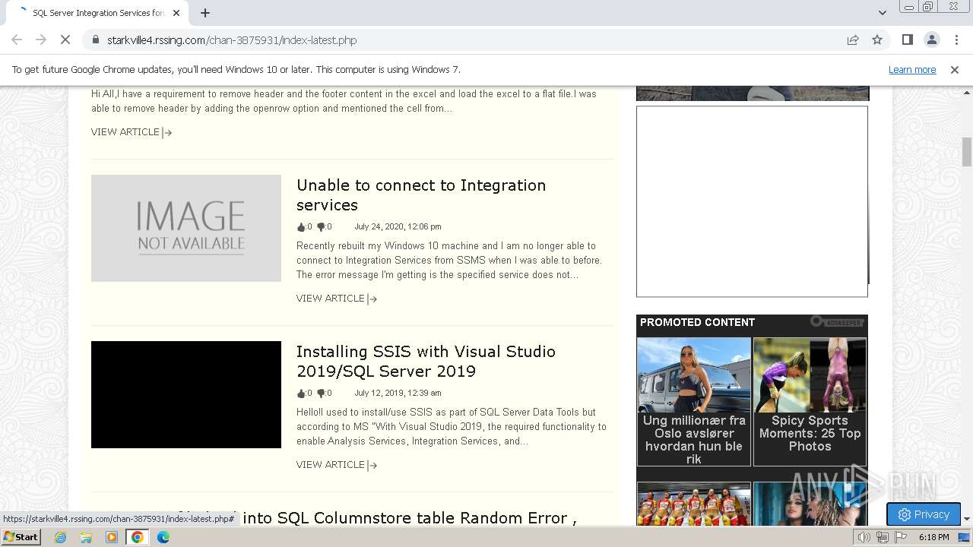Open Chrome three-dot menu
The height and width of the screenshot is (547, 973).
pyautogui.click(x=956, y=40)
